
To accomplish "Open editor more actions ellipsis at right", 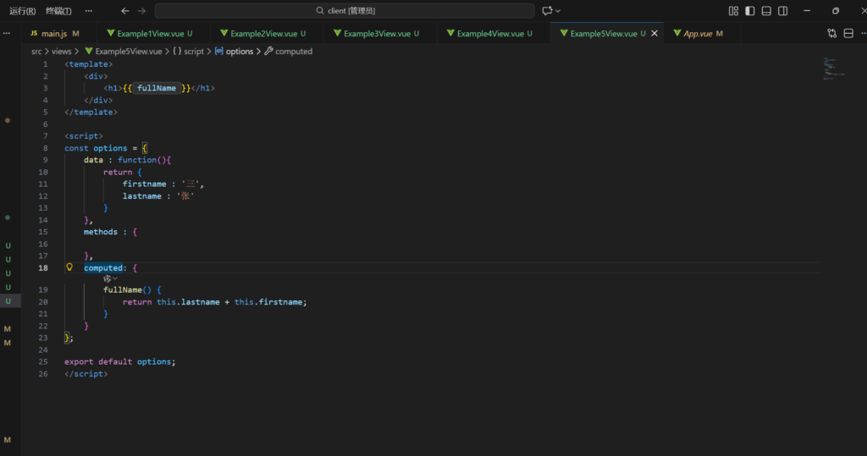I will (x=862, y=34).
